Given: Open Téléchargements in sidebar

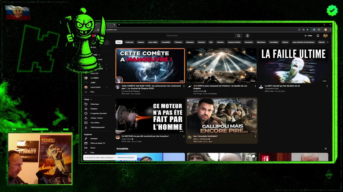Looking at the screenshot, I should 97,127.
